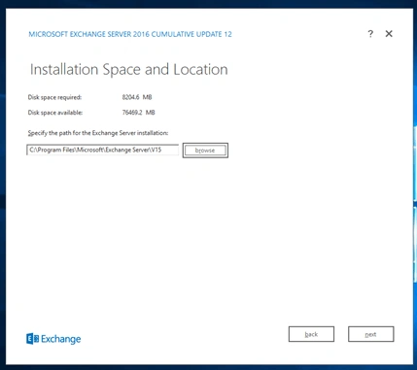Viewport: 417px width, 370px height.
Task: Click the '76469.2 MB' value
Action: tap(139, 113)
